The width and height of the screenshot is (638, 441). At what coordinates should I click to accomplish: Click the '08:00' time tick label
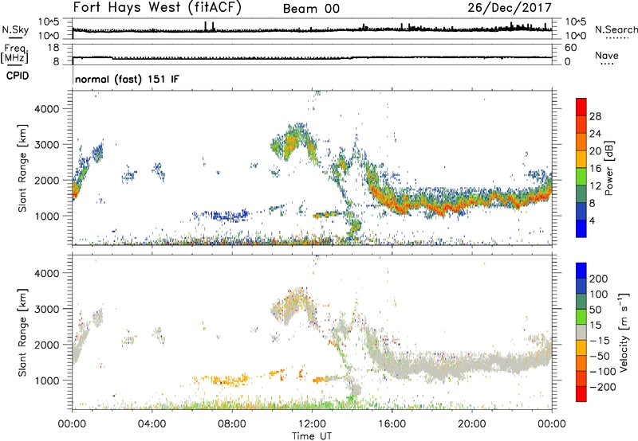pyautogui.click(x=232, y=424)
